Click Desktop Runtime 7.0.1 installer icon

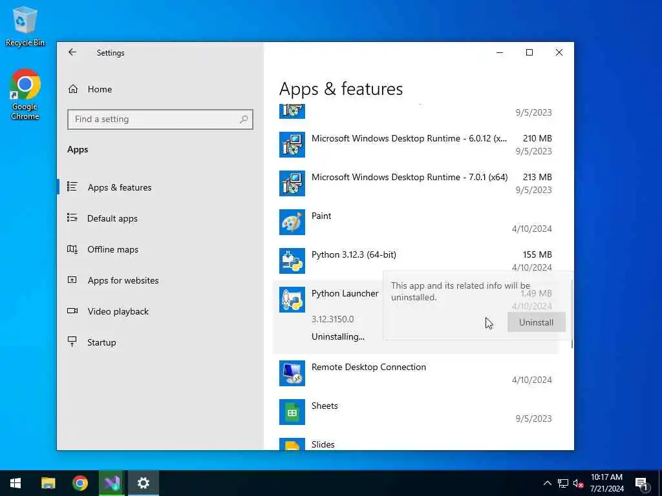(292, 183)
